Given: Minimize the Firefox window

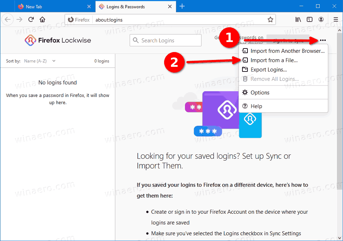Looking at the screenshot, I should click(301, 6).
